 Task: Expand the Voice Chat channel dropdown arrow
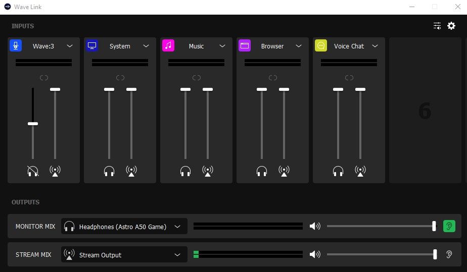pyautogui.click(x=375, y=46)
